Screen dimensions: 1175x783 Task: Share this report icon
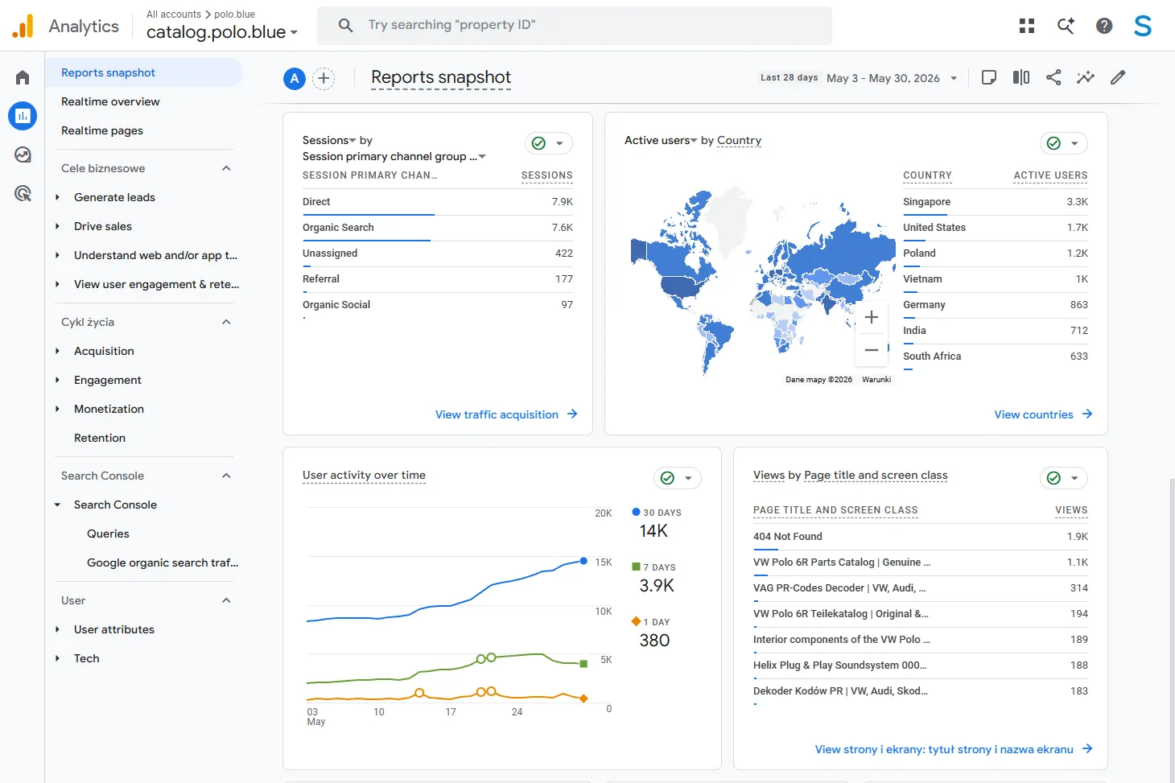click(x=1053, y=77)
